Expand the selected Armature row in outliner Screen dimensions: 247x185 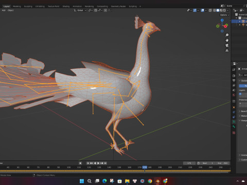click(x=240, y=22)
